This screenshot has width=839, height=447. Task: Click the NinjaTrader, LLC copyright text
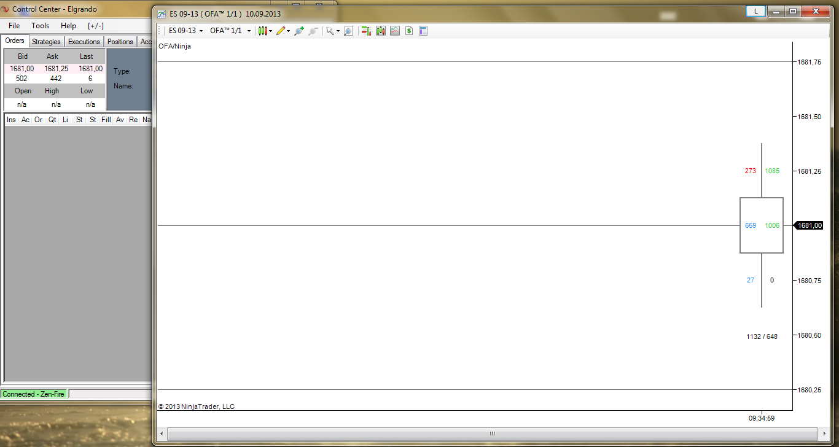coord(197,406)
